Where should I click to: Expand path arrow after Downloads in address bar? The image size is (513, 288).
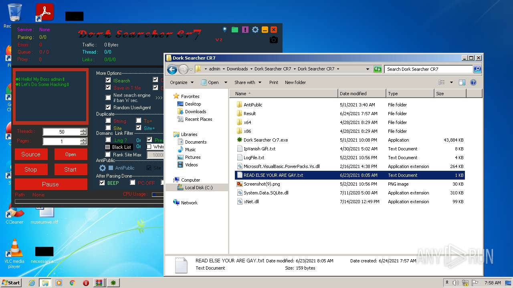(251, 69)
